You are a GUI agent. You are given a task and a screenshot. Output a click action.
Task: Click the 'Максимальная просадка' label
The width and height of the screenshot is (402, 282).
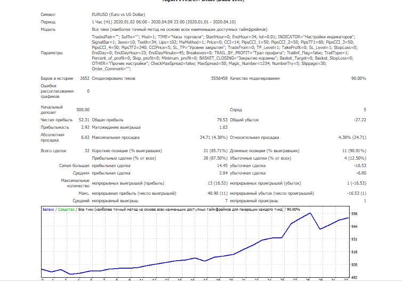[115, 137]
